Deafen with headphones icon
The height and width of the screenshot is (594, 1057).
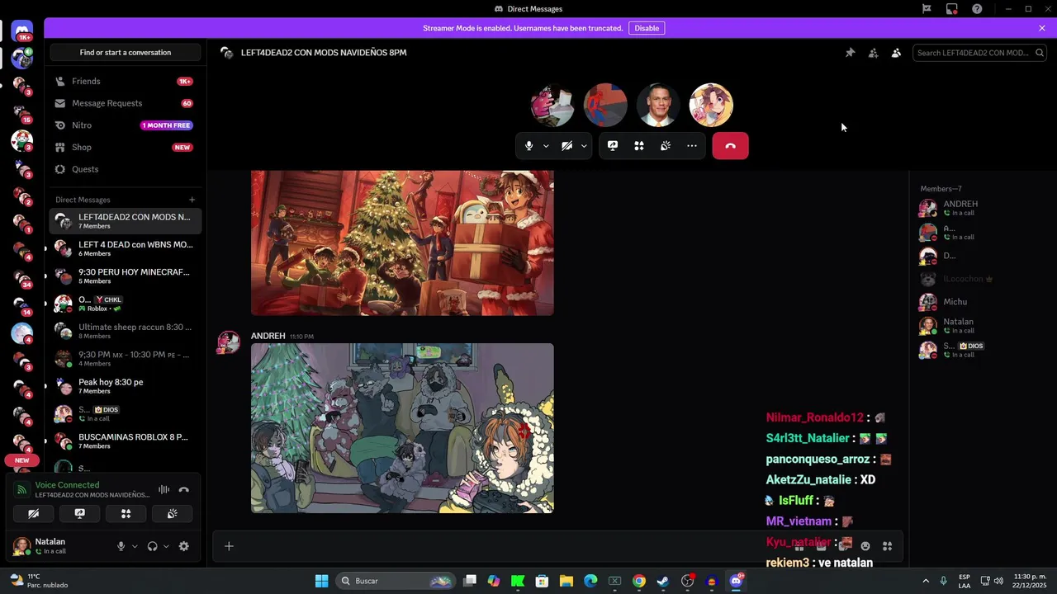tap(152, 546)
